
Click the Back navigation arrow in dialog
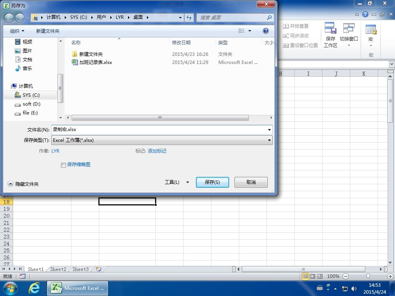tap(9, 18)
